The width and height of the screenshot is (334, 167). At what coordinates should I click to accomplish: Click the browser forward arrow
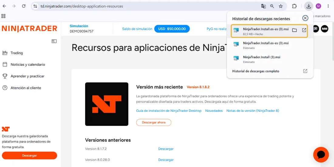coord(14,6)
